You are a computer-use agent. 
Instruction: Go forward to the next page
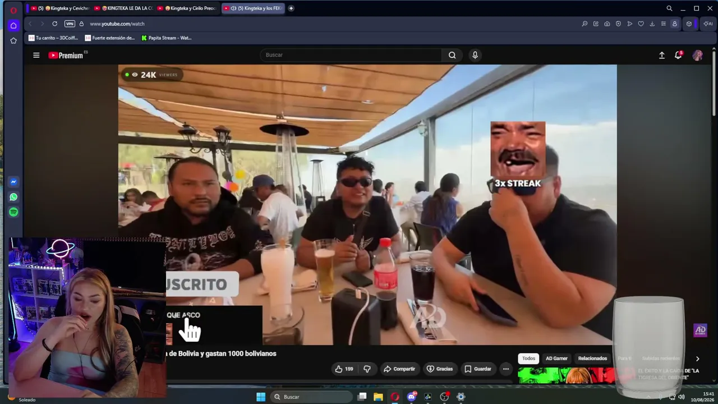point(42,24)
